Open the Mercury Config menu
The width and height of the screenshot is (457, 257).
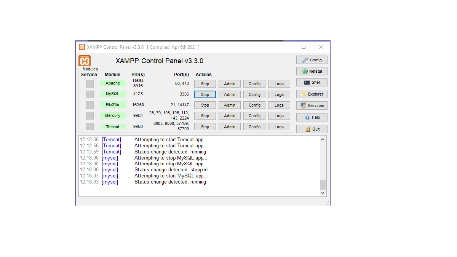pos(254,116)
